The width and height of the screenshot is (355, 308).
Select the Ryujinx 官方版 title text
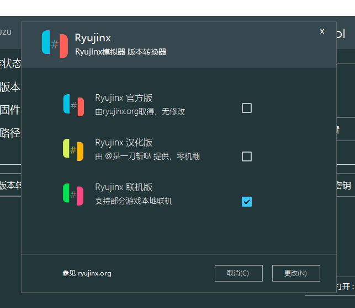[x=124, y=98]
